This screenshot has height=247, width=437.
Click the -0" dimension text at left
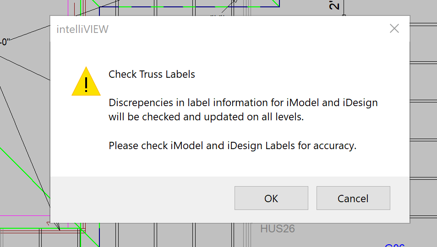(x=5, y=42)
